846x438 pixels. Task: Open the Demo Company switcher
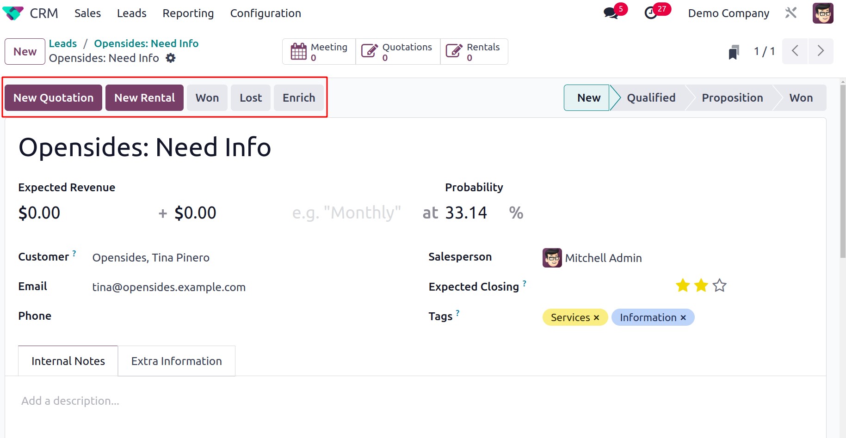(728, 13)
